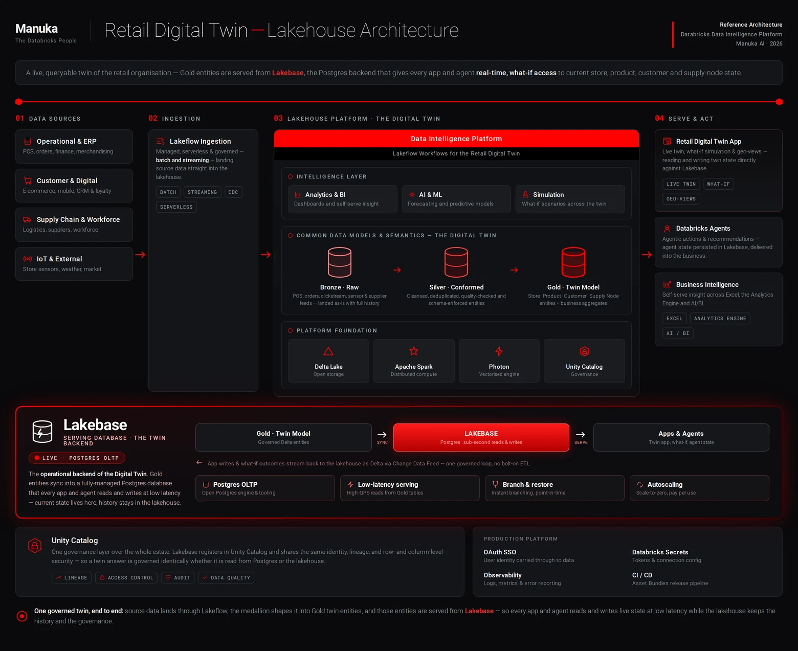
Task: Click the 01 DATA SOURCES section heading
Action: pos(48,119)
